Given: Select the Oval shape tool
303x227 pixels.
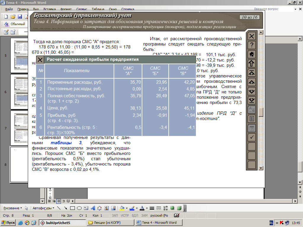Looking at the screenshot, I should click(79, 208).
